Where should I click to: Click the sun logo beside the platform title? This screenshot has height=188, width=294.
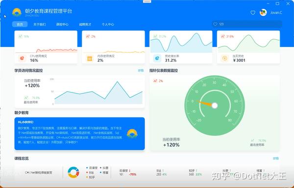pyautogui.click(x=17, y=12)
